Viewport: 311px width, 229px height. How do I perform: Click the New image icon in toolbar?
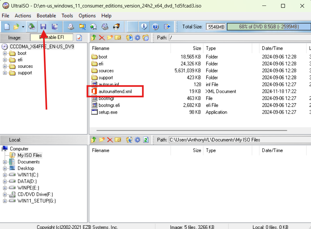[x=7, y=27]
